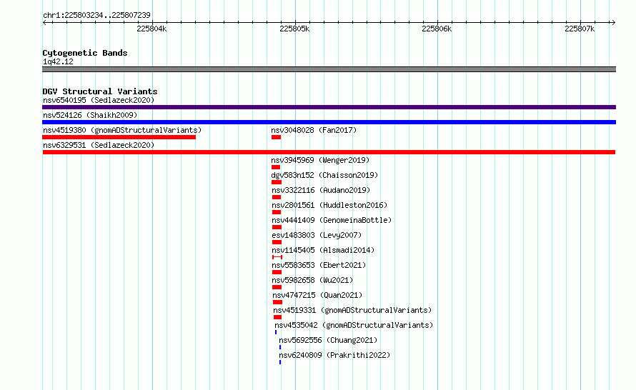This screenshot has height=390, width=636.
Task: Select the small red nsv3048028 bar
Action: coord(277,137)
